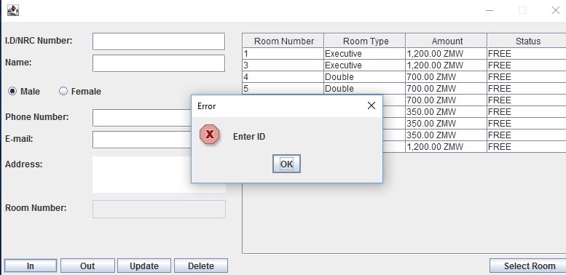Click the Room Type column header
Screen dimensions: 566x275
(x=365, y=41)
